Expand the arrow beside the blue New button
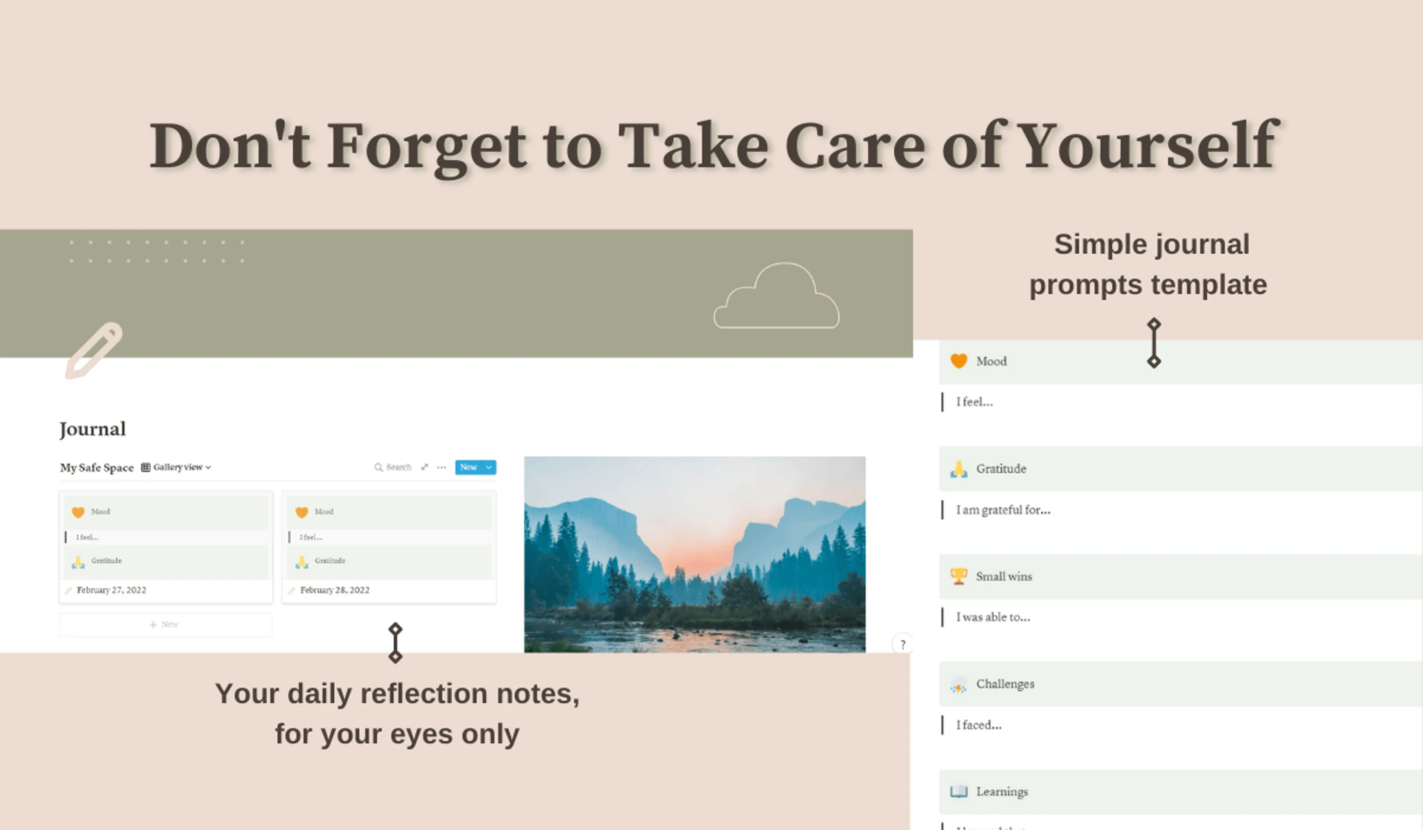Screen dimensions: 1423x830 point(489,467)
